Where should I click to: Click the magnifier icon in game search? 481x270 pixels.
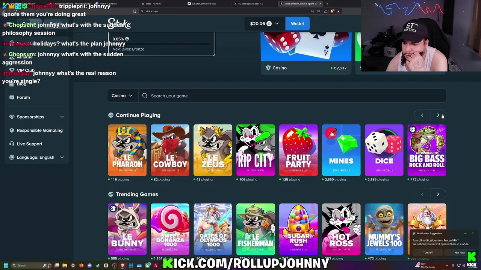click(145, 96)
